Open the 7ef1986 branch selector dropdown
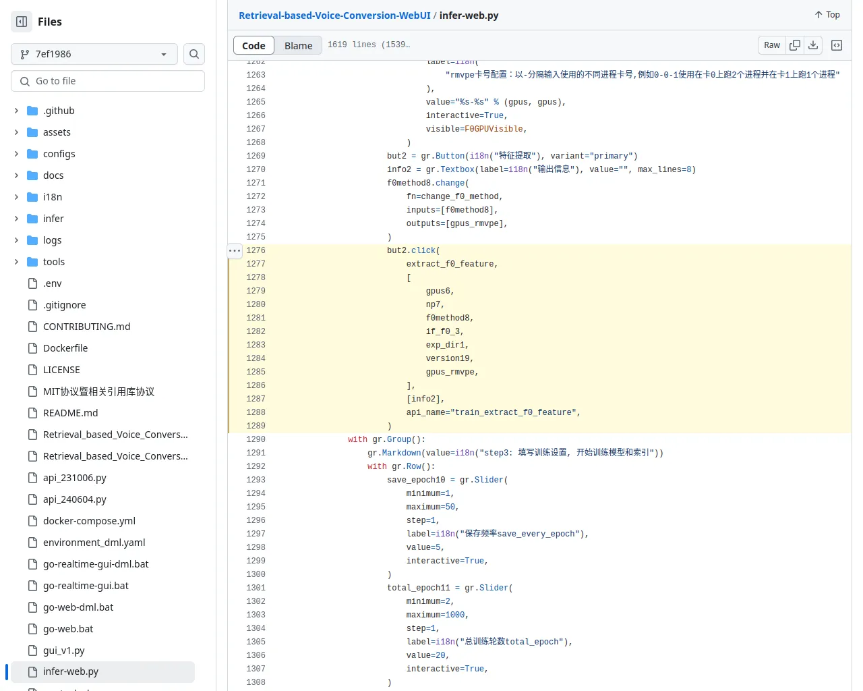863x691 pixels. coord(94,54)
